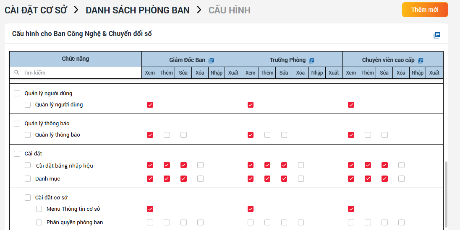
Task: Click the copy icon beside Trưởng Phòng
Action: point(311,60)
